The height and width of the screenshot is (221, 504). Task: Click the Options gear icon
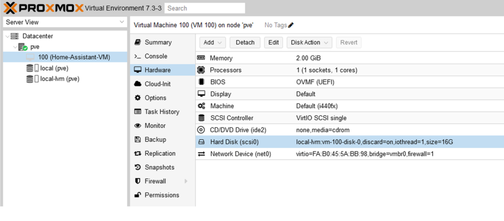pos(137,98)
